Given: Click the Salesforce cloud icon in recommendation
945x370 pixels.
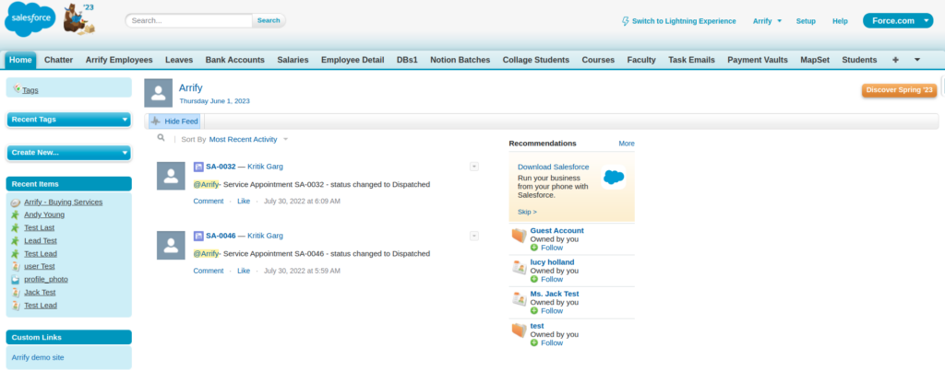Looking at the screenshot, I should [x=614, y=178].
